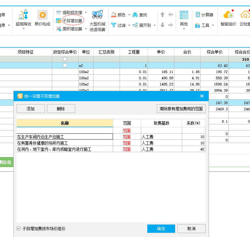
Task: Click the move up arrow icon
Action: (x=162, y=15)
